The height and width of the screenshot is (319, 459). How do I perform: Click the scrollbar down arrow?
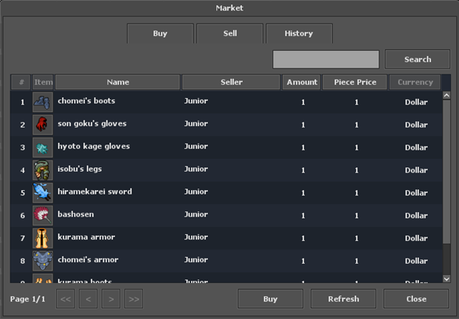pos(446,278)
